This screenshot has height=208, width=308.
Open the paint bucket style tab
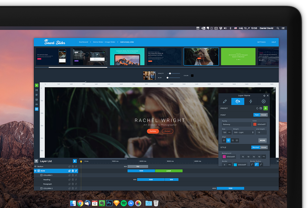tap(238, 101)
